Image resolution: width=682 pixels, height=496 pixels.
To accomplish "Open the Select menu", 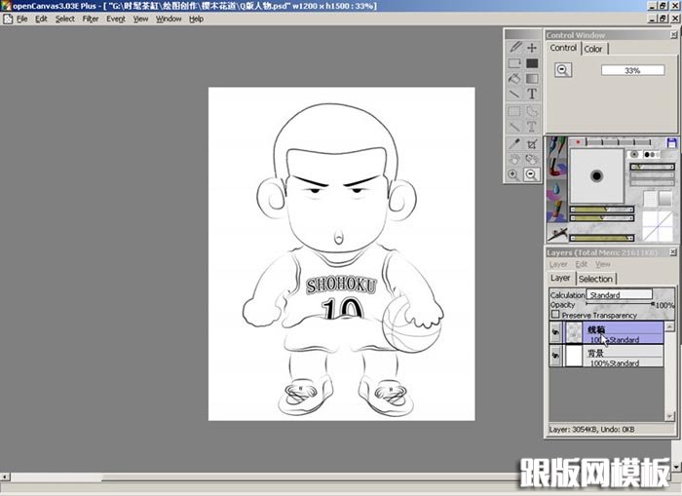I will pyautogui.click(x=65, y=19).
